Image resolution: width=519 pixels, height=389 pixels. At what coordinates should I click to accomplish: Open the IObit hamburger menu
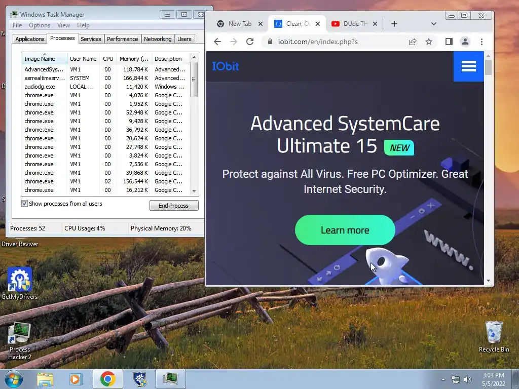(x=468, y=66)
